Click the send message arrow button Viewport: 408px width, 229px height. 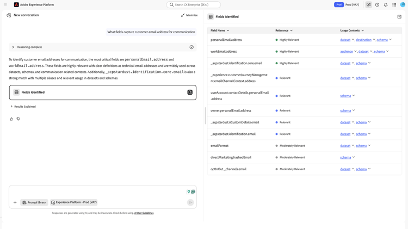(x=190, y=202)
